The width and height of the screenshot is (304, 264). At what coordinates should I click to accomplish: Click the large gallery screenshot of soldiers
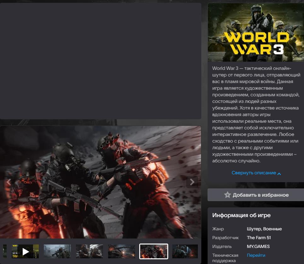coord(100,182)
